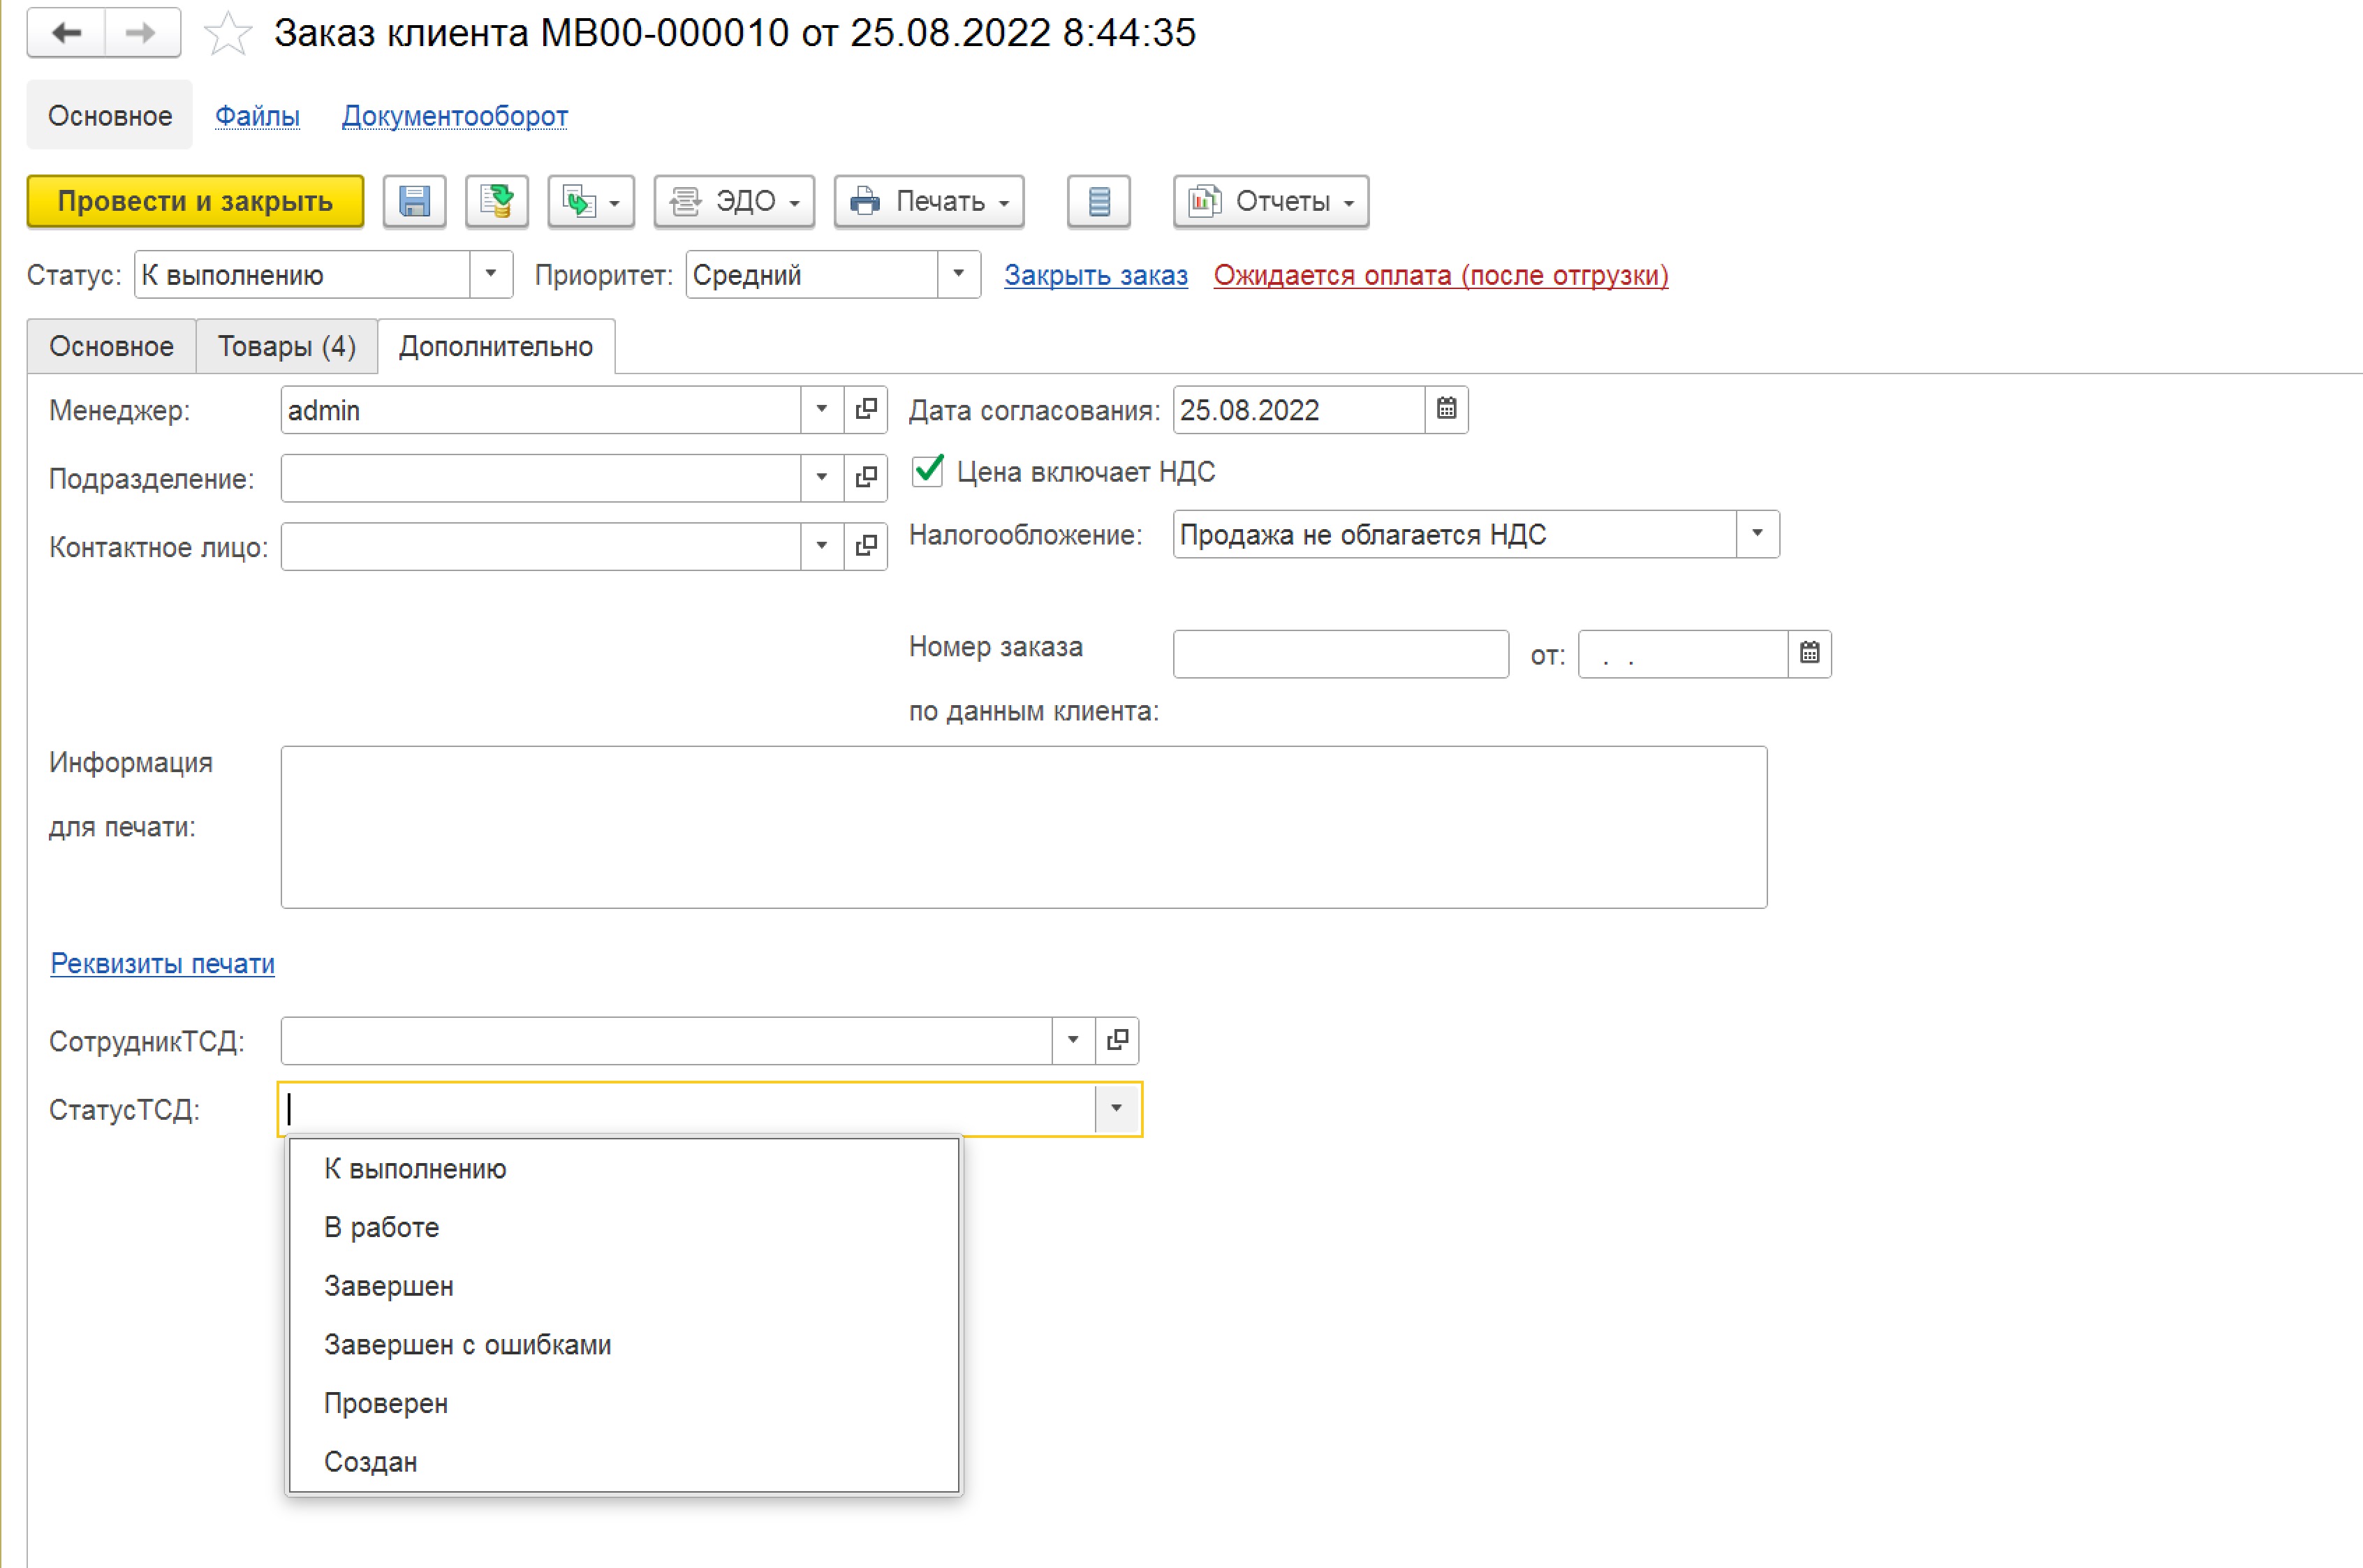Open the calendar for the client order date
Screen dimensions: 2363x1568
pos(1809,654)
